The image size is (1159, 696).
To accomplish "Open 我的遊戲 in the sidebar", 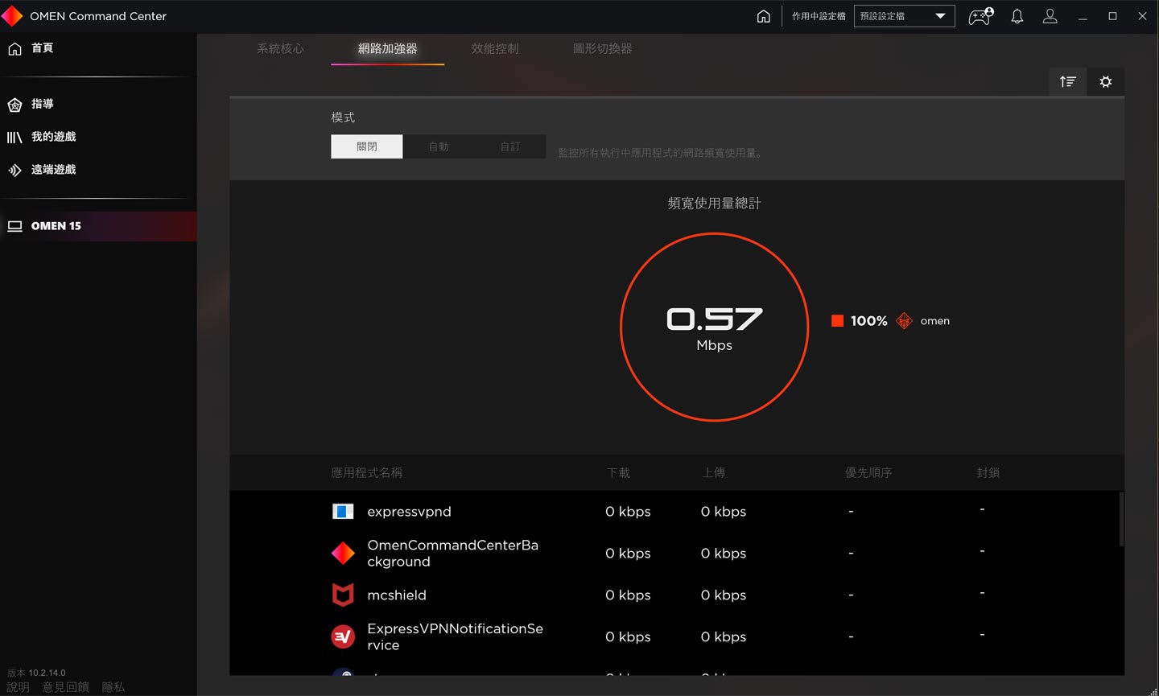I will point(98,137).
